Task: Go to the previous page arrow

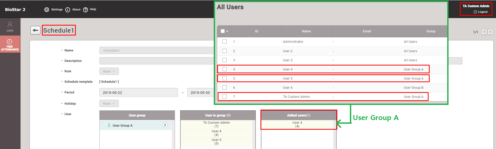Action: pos(484,32)
